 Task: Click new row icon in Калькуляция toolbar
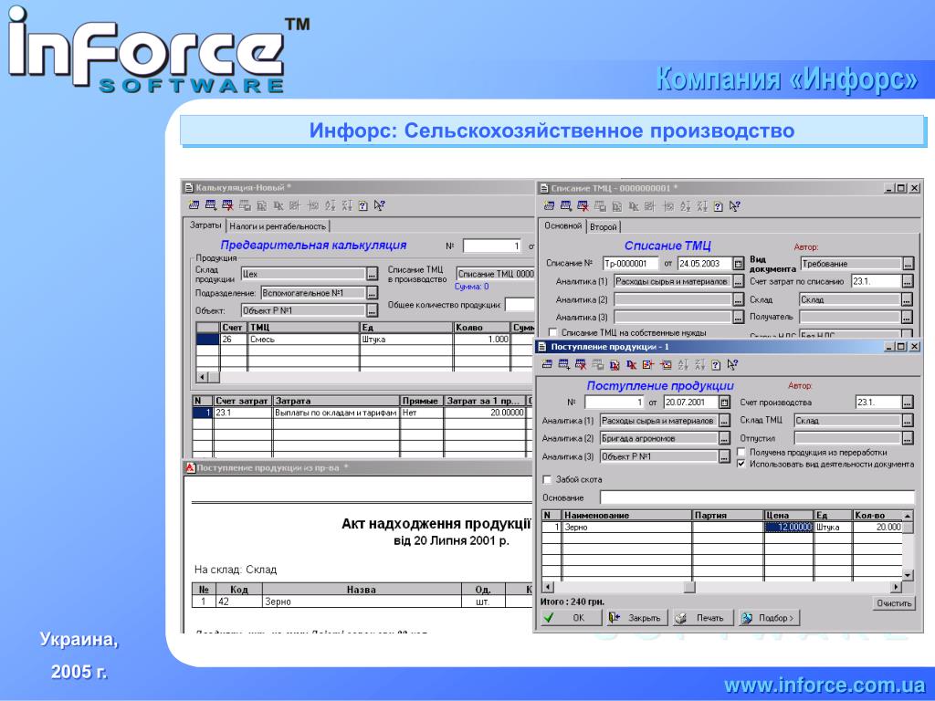(194, 205)
